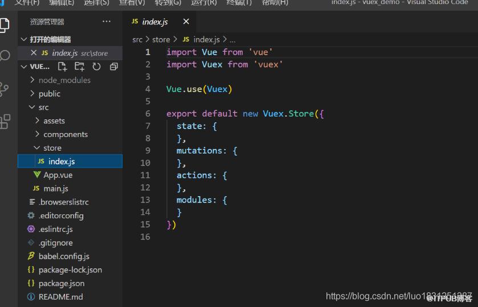This screenshot has height=307, width=478.
Task: Open the Search activity bar icon
Action: (x=4, y=56)
